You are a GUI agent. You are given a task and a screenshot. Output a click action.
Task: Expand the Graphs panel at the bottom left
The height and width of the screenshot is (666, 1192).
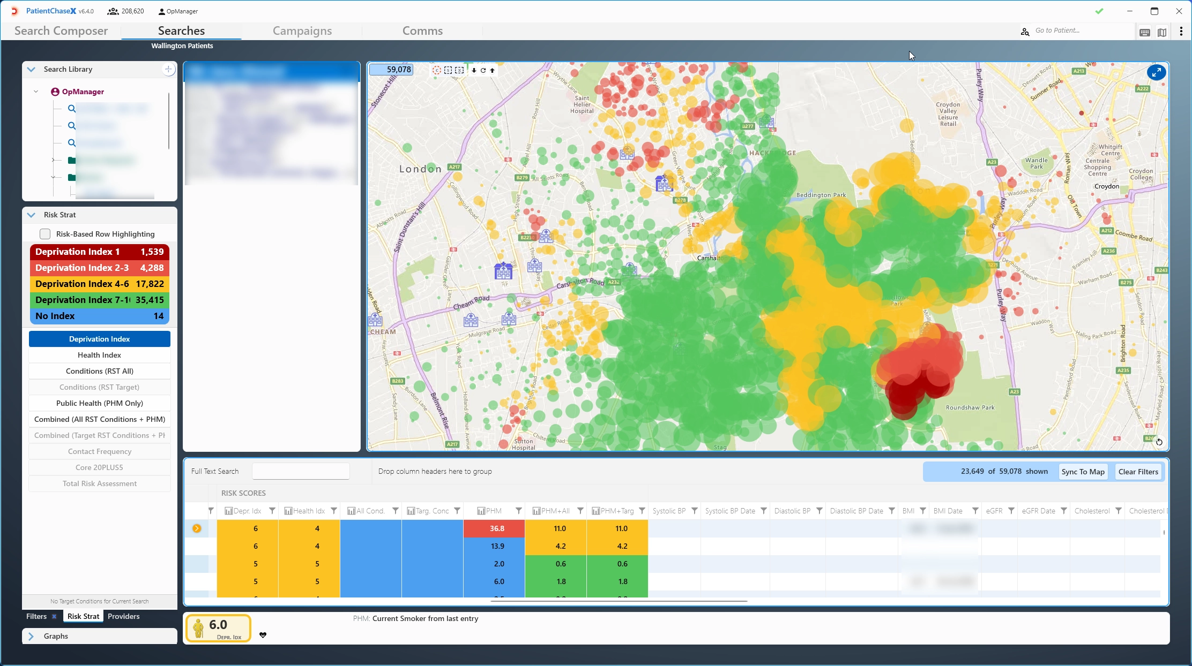point(31,636)
